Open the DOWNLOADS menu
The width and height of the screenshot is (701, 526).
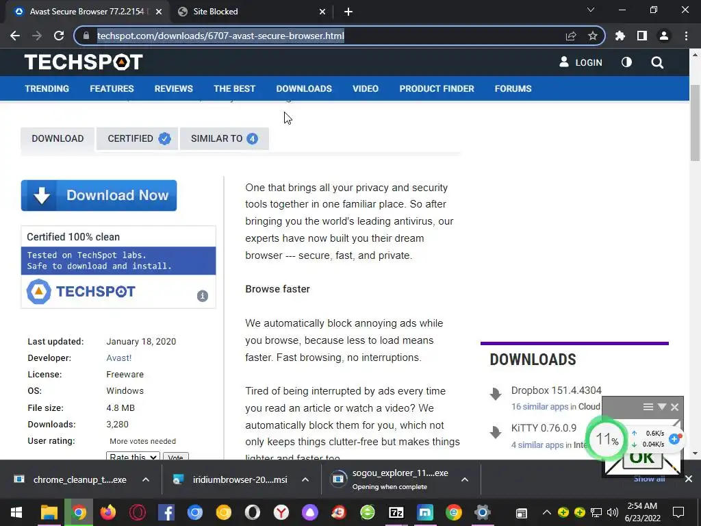[304, 88]
